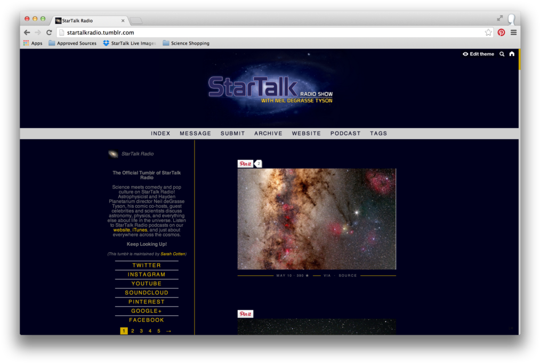
Task: Open the Approved Sources bookmark folder
Action: 72,43
